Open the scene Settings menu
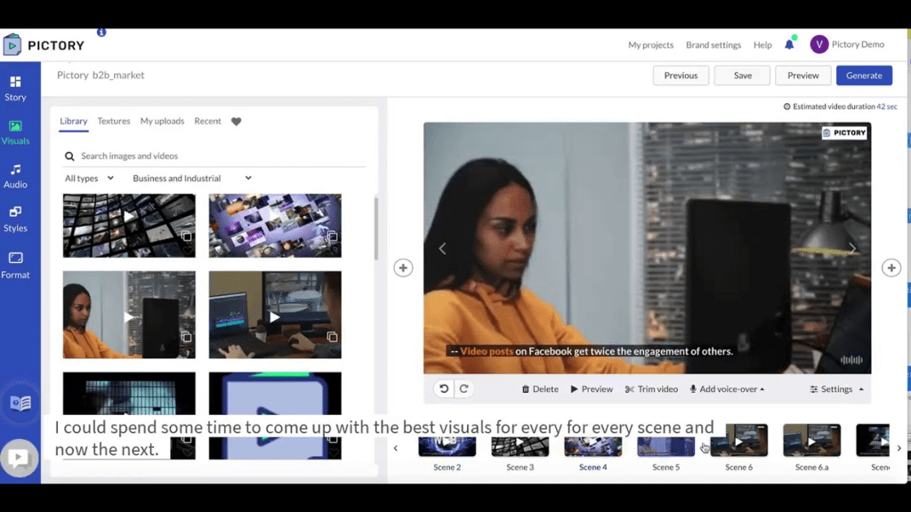This screenshot has height=512, width=911. tap(836, 389)
